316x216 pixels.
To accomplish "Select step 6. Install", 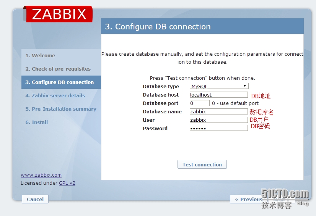I will 61,122.
